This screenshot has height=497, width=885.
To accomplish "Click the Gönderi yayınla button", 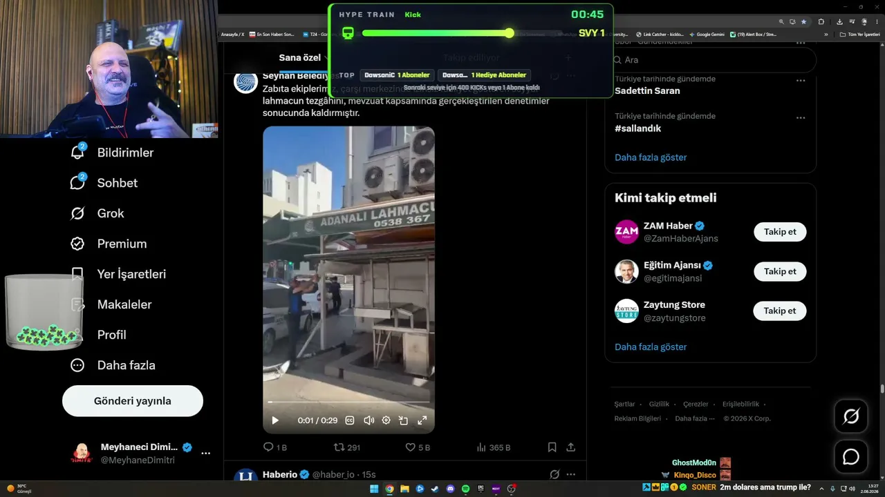I will [133, 401].
